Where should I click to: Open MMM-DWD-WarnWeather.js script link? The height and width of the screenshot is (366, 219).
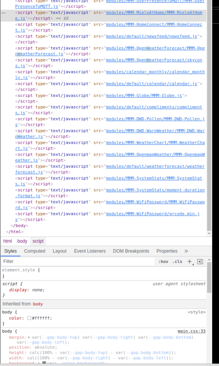(x=155, y=131)
